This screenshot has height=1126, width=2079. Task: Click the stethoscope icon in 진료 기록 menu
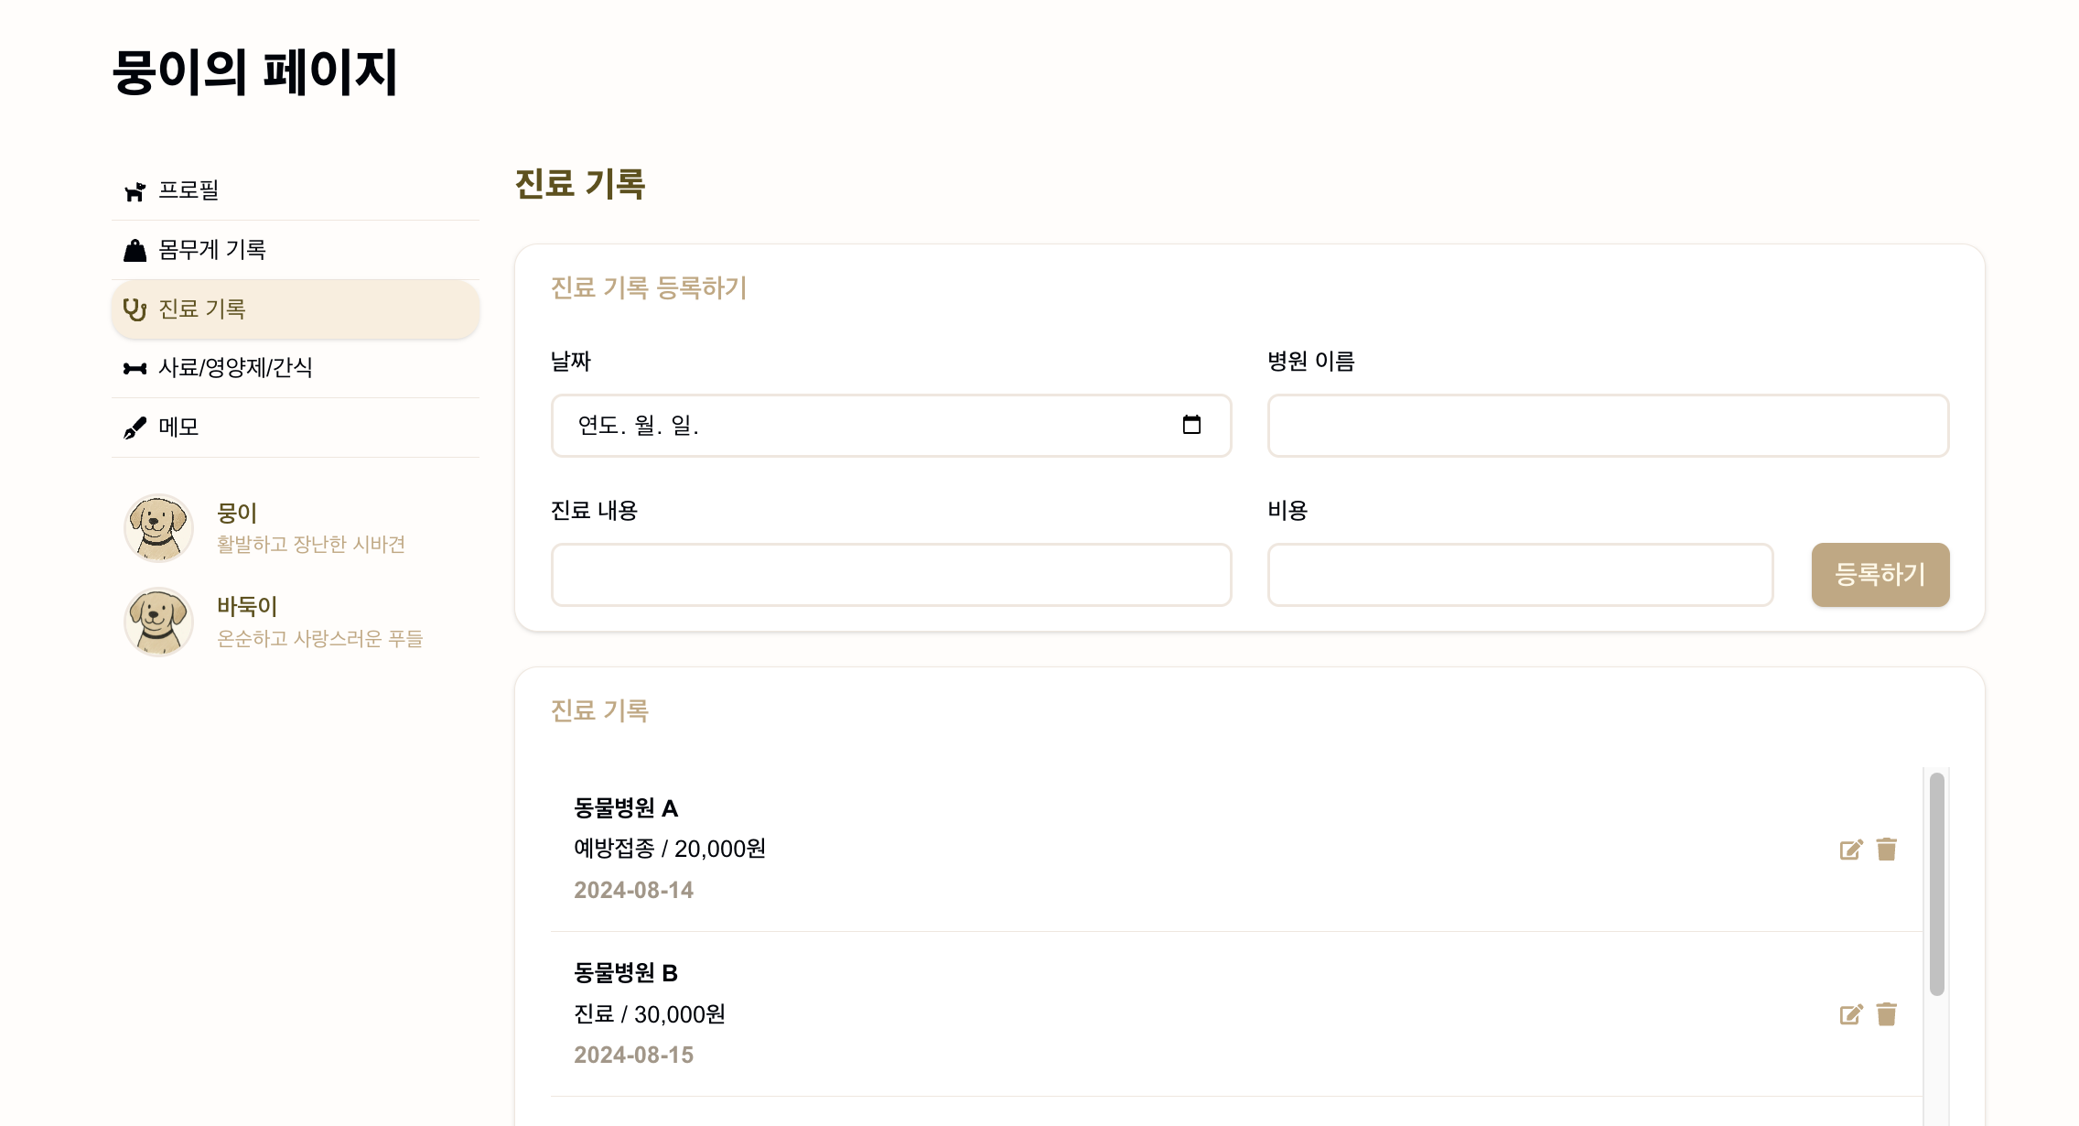coord(135,309)
